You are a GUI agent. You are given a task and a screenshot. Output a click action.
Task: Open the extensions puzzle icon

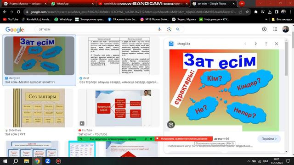point(256,12)
